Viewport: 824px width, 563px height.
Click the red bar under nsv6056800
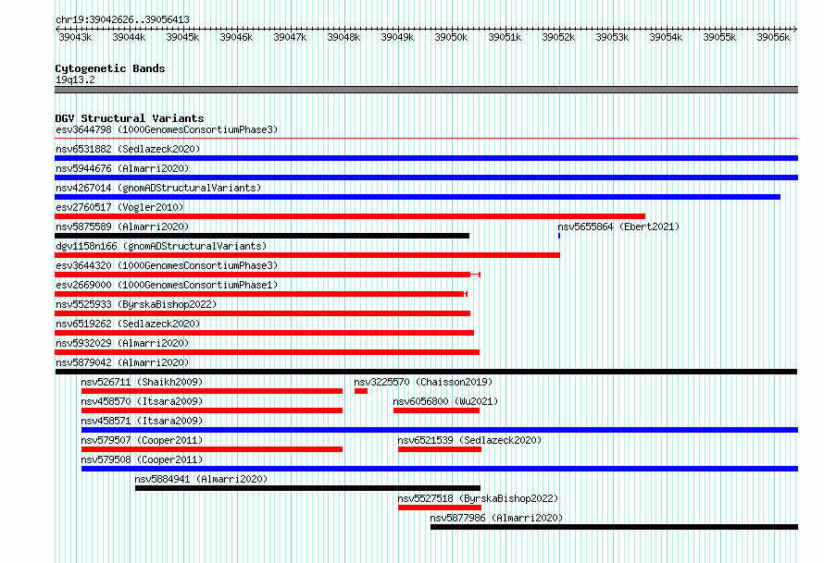click(x=436, y=410)
